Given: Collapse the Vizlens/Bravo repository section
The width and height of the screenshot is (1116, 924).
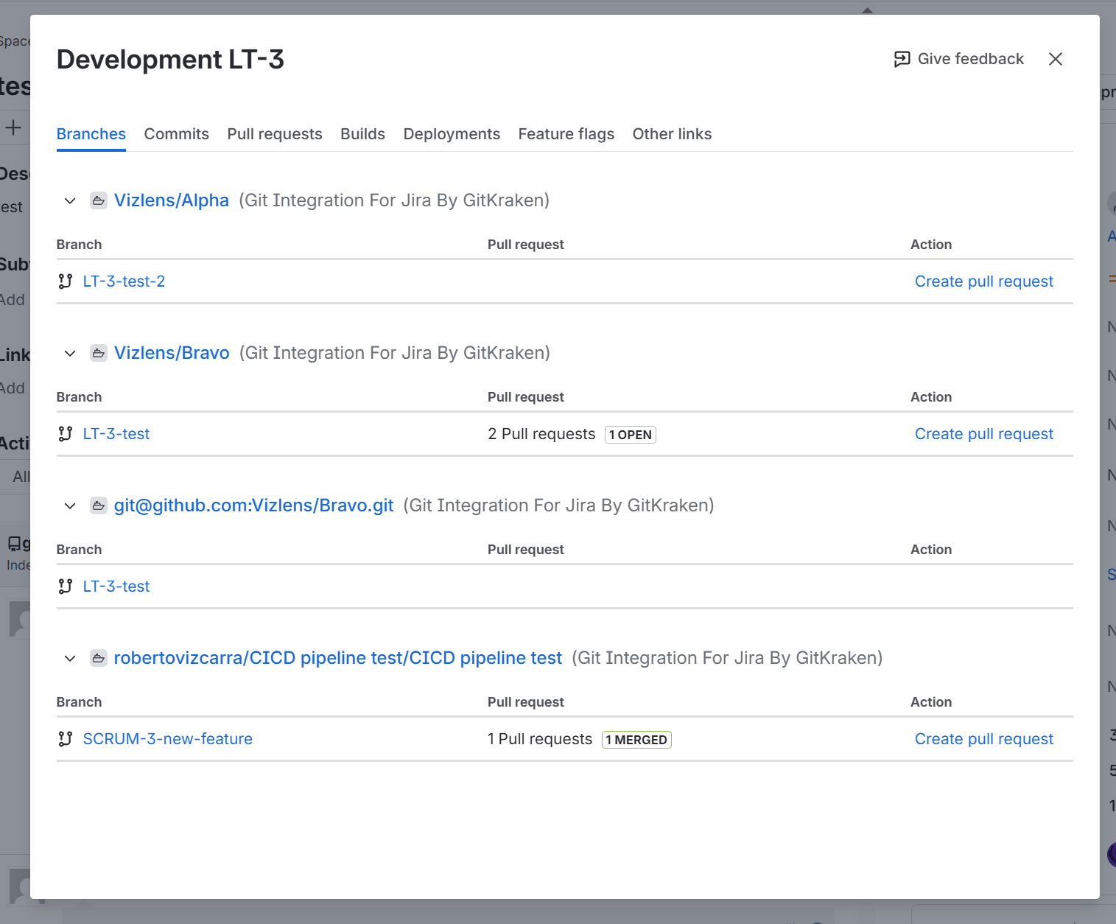Looking at the screenshot, I should pyautogui.click(x=70, y=353).
